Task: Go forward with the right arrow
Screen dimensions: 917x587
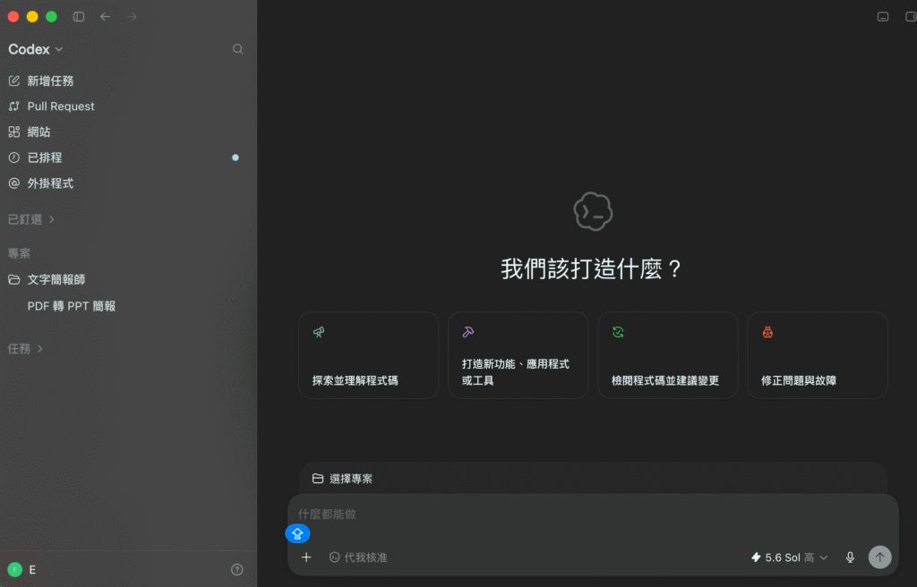Action: (132, 17)
